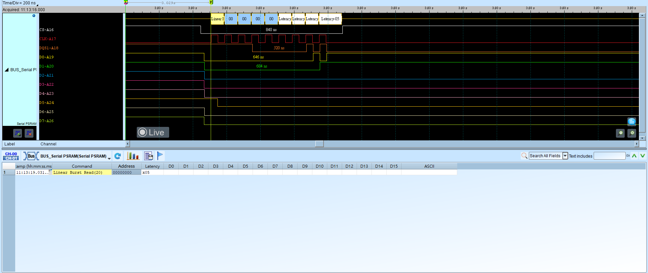Click the add channel waveform icon
Screen dimensions: 648x273
point(18,133)
